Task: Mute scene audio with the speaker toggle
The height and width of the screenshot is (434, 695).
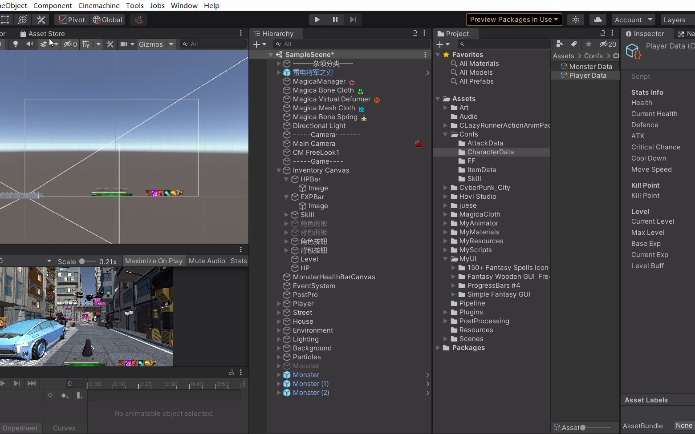Action: [x=29, y=44]
